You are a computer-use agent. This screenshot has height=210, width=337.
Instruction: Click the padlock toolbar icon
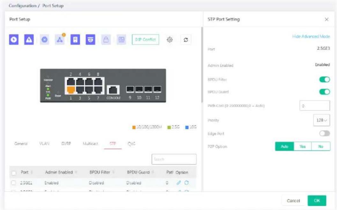[106, 40]
